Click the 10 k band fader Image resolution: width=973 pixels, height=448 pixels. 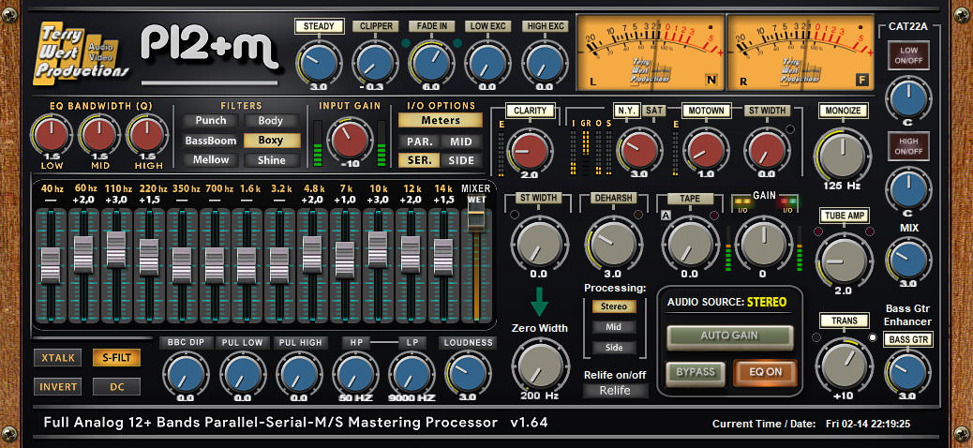[x=378, y=249]
